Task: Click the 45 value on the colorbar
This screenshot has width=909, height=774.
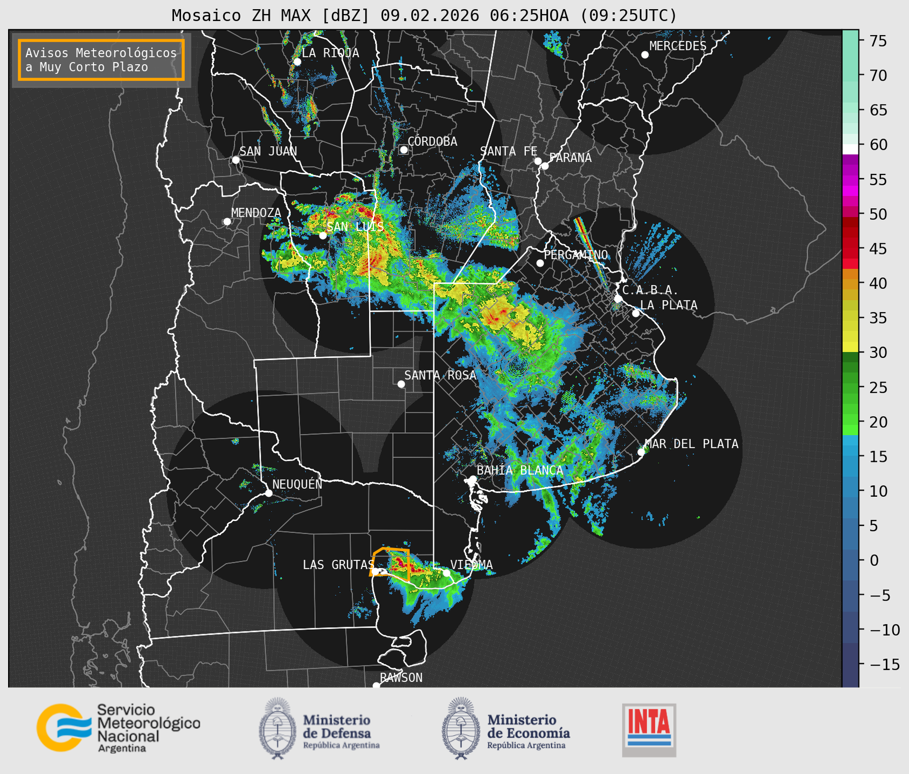Action: 878,249
